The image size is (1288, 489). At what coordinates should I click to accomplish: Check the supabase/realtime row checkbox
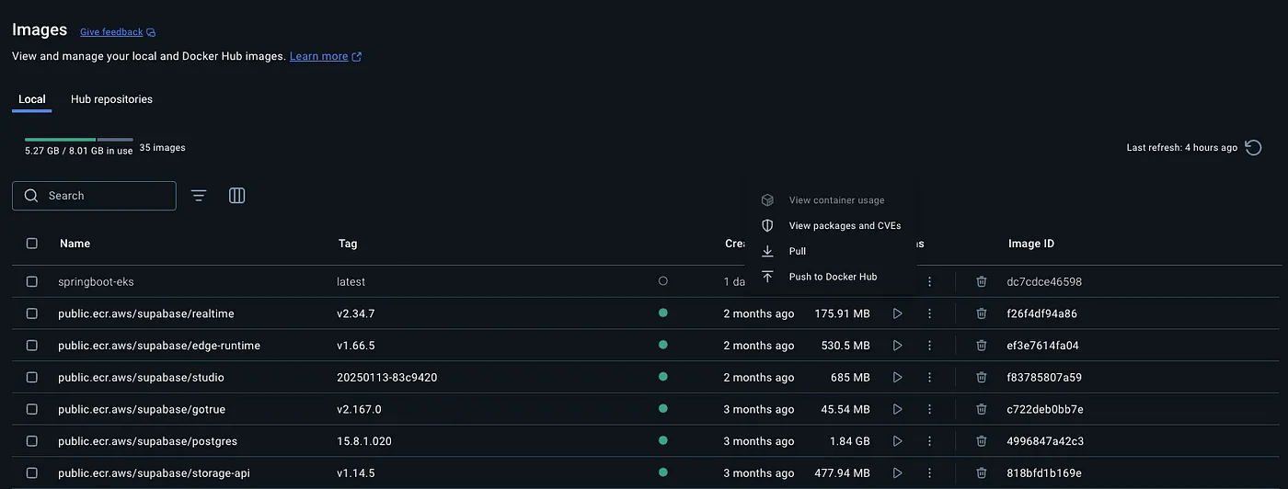coord(32,313)
